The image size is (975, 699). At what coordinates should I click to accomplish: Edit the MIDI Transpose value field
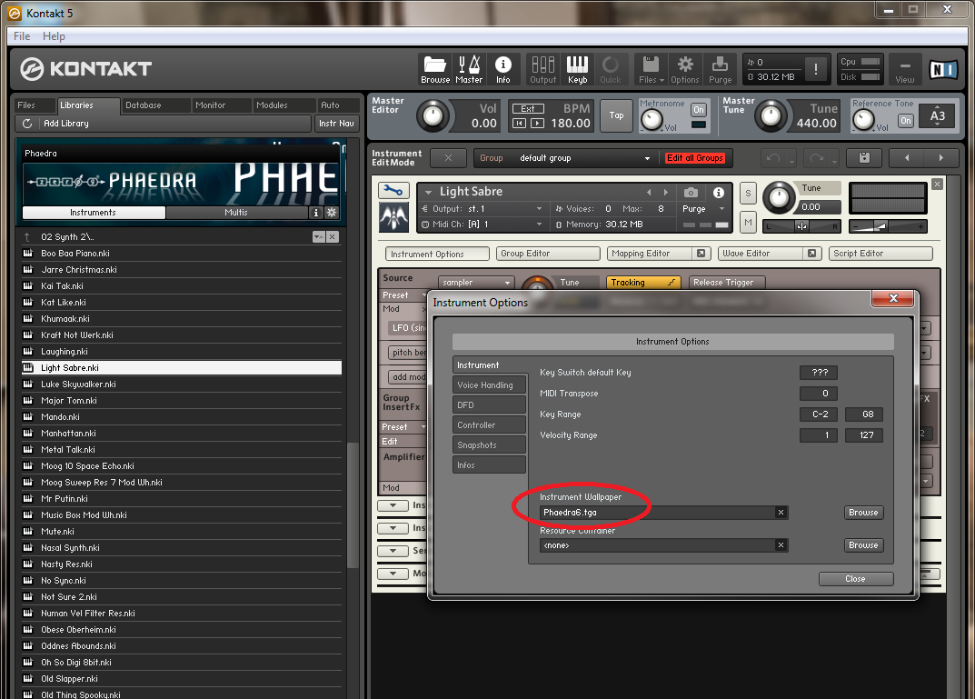coord(819,394)
